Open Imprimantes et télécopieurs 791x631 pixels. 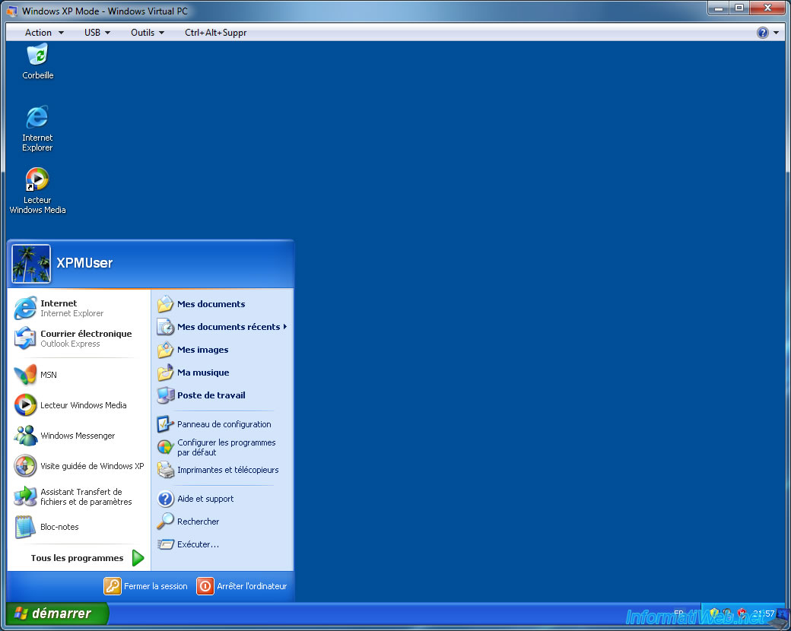222,470
